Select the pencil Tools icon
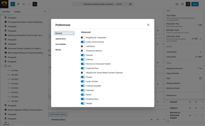This screenshot has height=126, width=205. coord(18,4)
